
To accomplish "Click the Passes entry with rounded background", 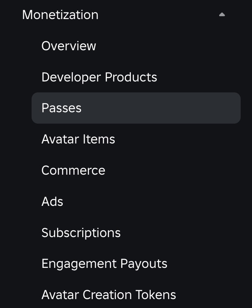I will pyautogui.click(x=136, y=108).
